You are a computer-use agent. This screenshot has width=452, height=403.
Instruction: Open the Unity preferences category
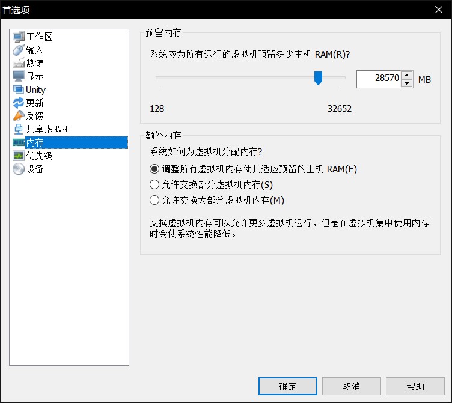pos(35,89)
